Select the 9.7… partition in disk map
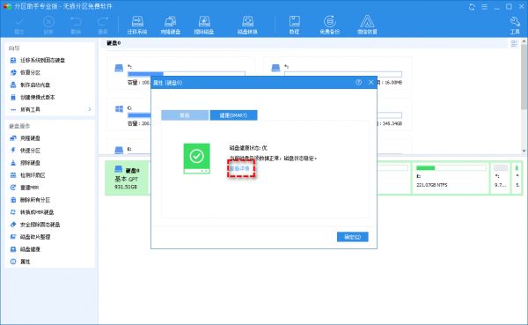528x325 pixels. tap(501, 178)
